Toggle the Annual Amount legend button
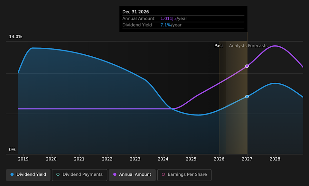The width and height of the screenshot is (309, 186). coord(132,175)
